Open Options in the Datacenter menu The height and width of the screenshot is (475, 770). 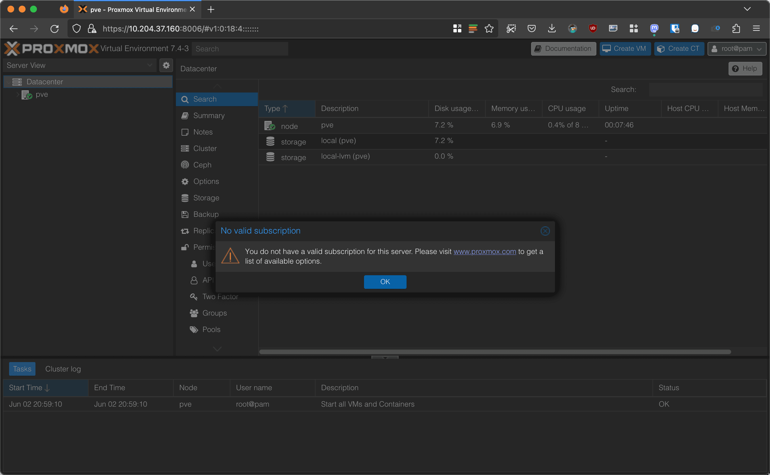(x=217, y=181)
